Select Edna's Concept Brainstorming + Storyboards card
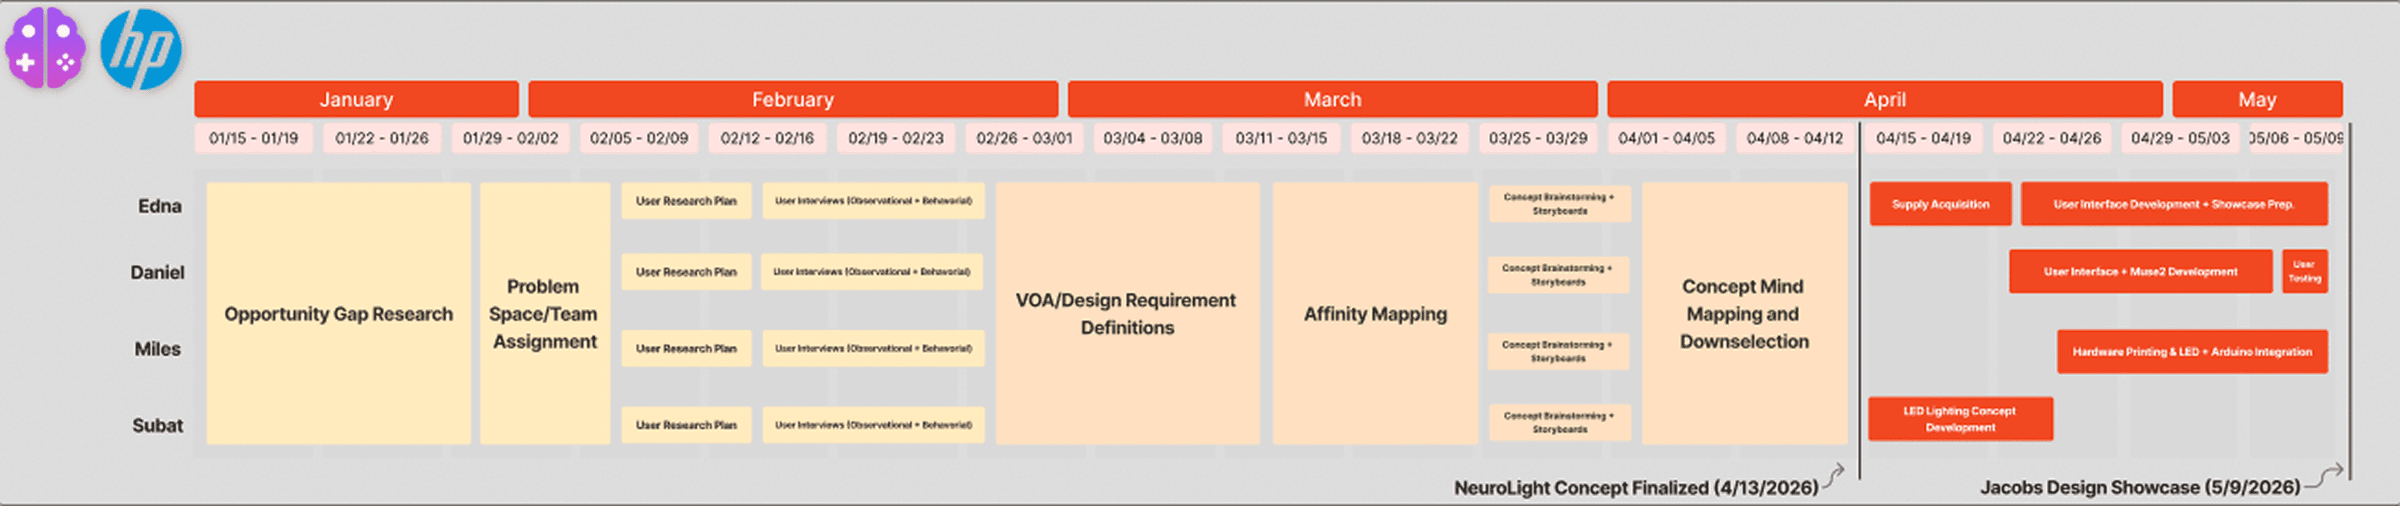The height and width of the screenshot is (506, 2400). 1559,205
